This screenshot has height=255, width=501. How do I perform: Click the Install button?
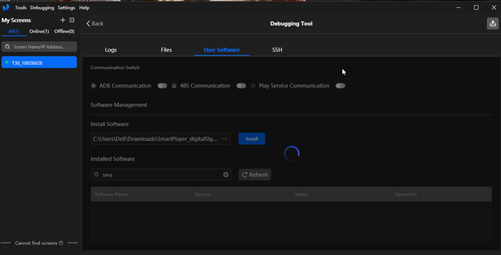coord(252,139)
